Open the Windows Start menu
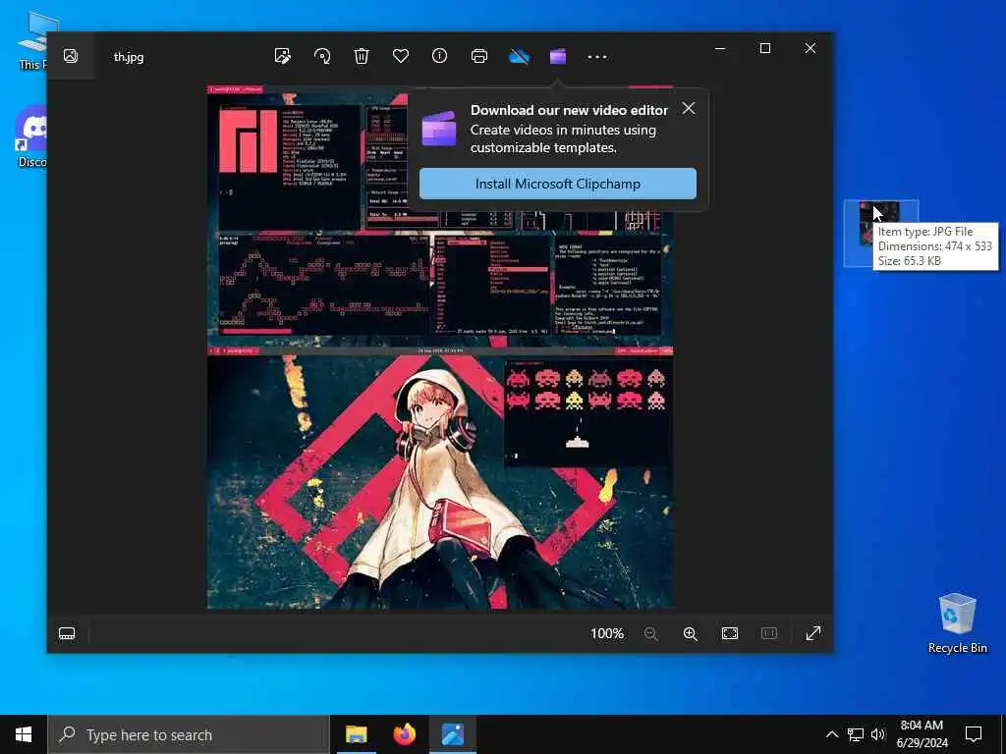Image resolution: width=1006 pixels, height=754 pixels. [x=24, y=734]
